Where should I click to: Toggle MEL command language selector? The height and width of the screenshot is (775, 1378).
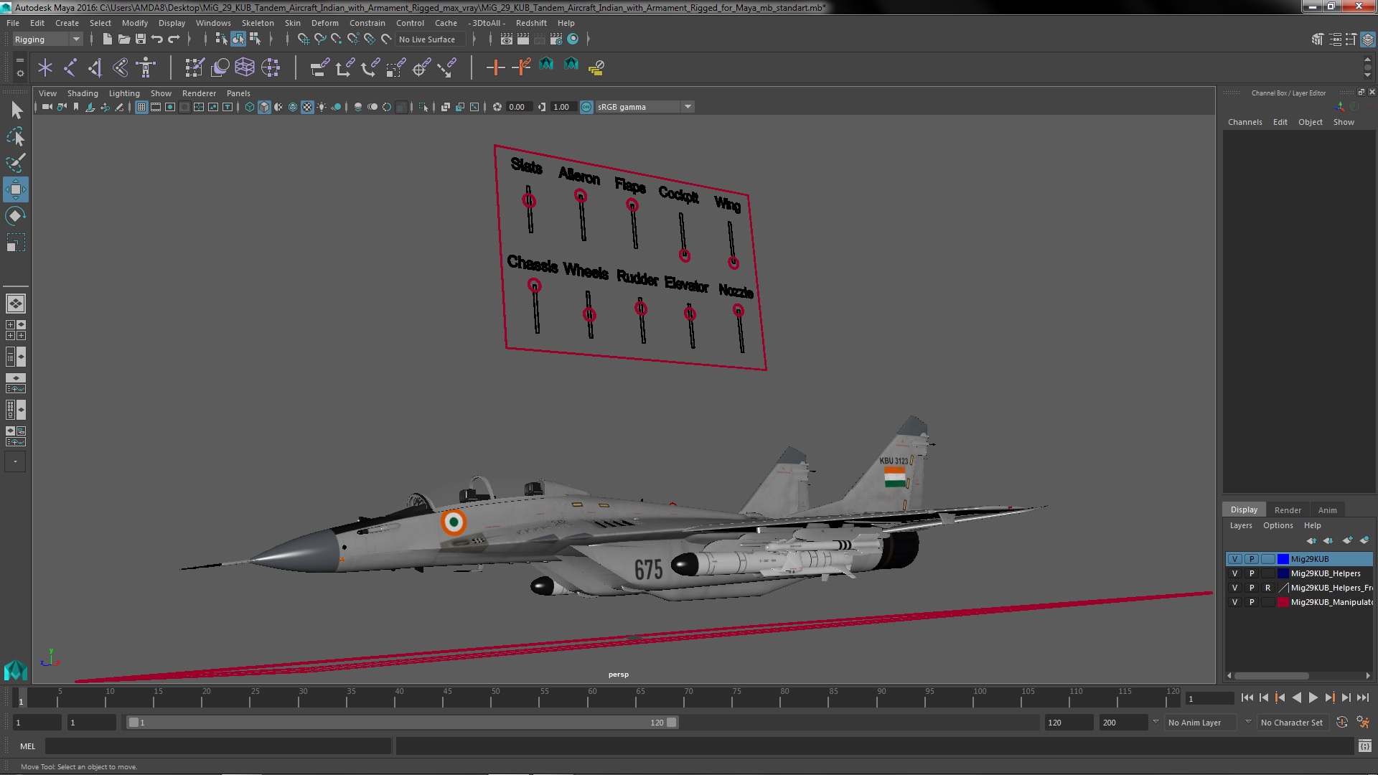[x=27, y=746]
